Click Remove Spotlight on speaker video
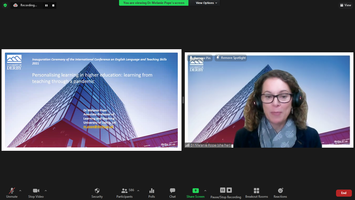This screenshot has width=355, height=200. point(231,58)
